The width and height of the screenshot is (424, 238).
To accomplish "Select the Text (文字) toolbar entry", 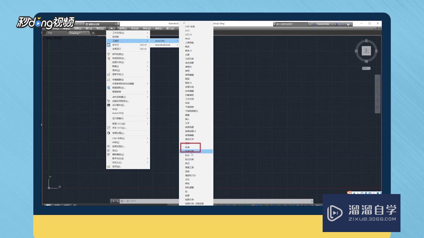I will [196, 123].
